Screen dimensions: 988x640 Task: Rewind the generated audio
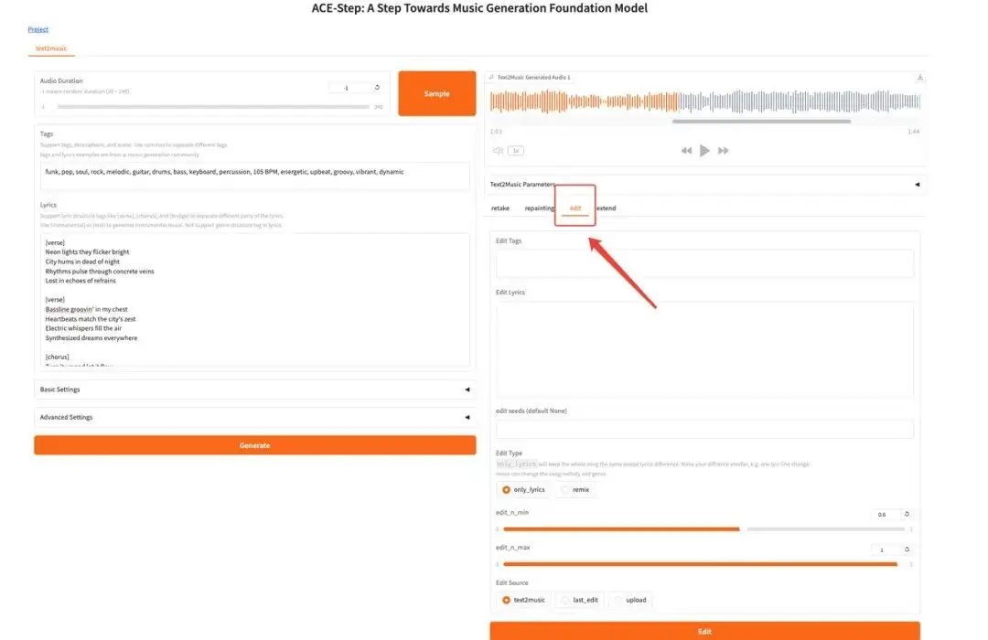[686, 151]
